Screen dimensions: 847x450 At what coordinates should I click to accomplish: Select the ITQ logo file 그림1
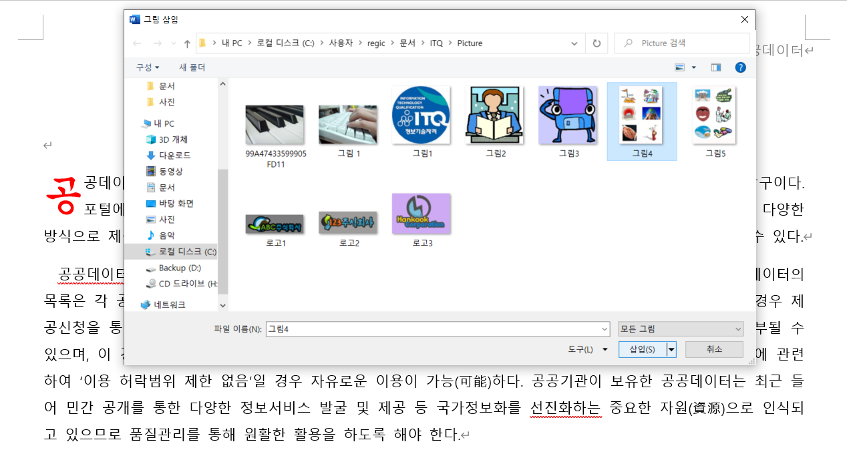point(421,122)
